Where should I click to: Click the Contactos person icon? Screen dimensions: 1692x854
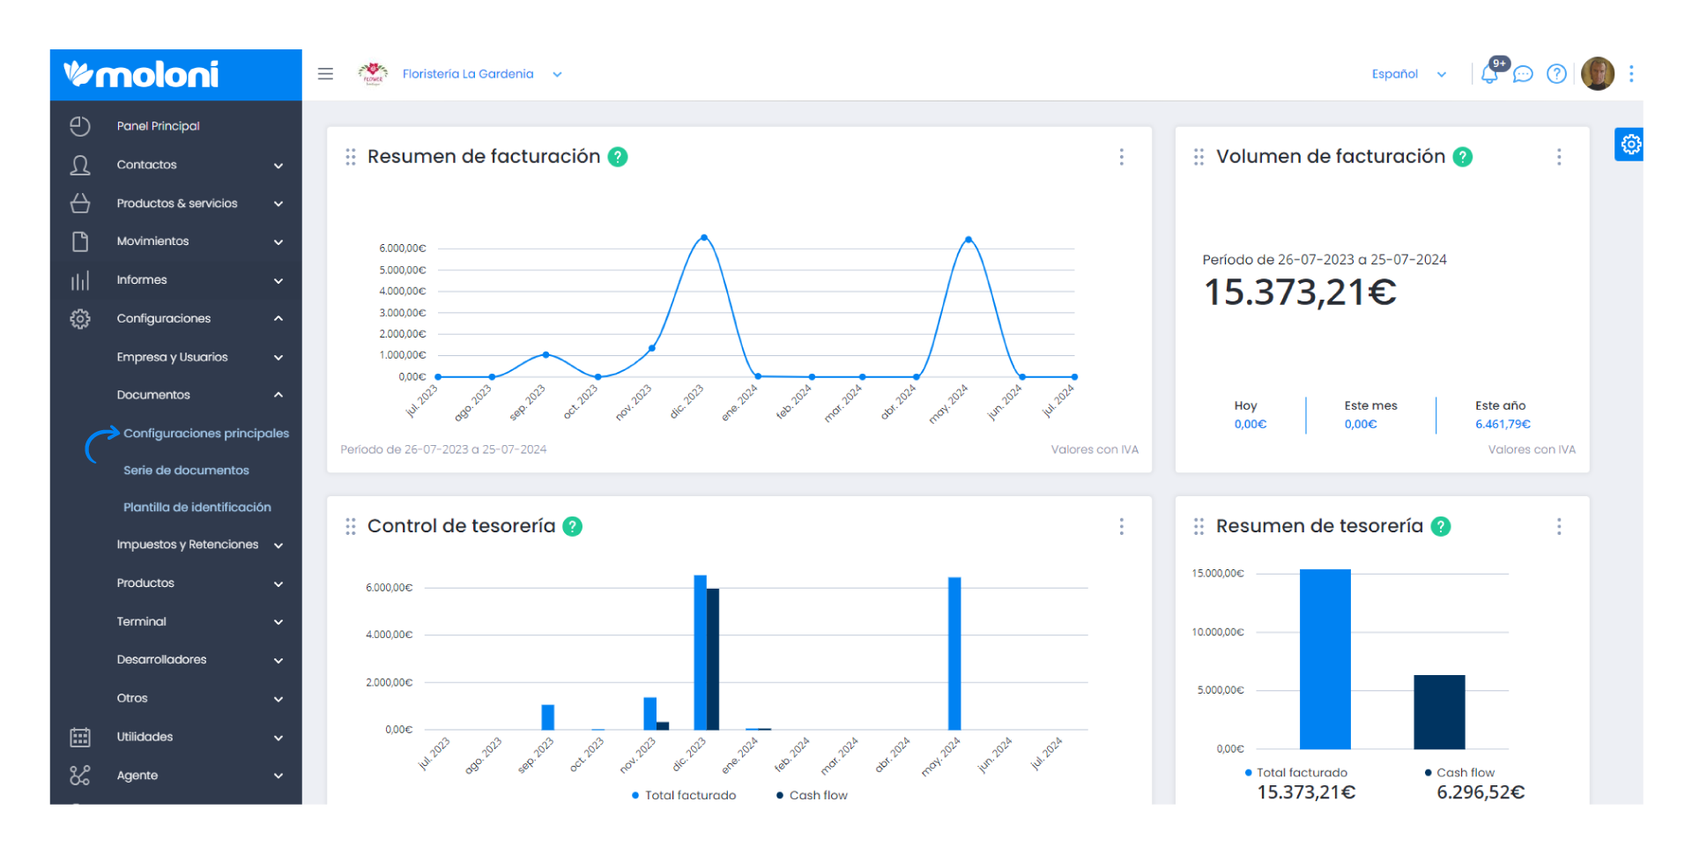pyautogui.click(x=80, y=165)
